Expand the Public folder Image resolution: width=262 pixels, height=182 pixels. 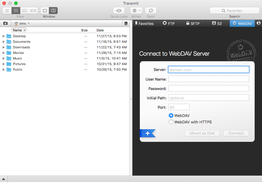[x=4, y=69]
